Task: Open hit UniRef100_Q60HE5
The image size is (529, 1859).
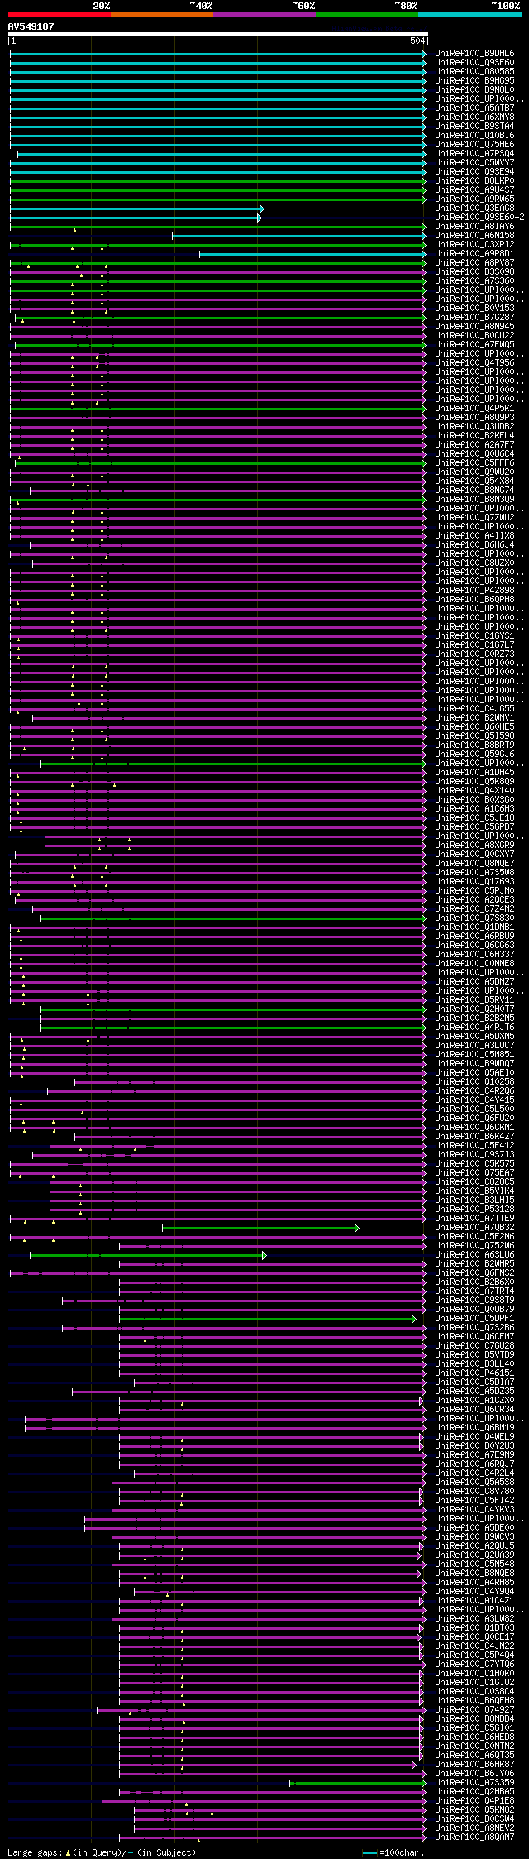Action: pyautogui.click(x=474, y=726)
